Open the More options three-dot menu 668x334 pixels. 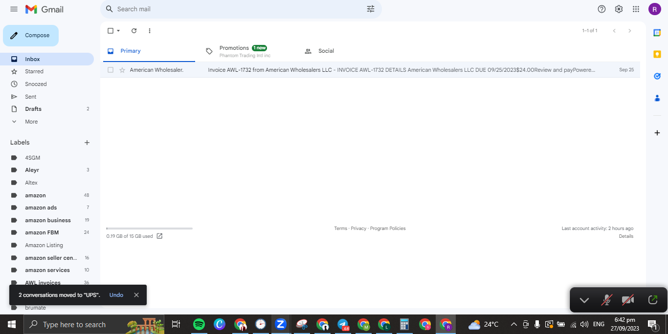[x=150, y=31]
